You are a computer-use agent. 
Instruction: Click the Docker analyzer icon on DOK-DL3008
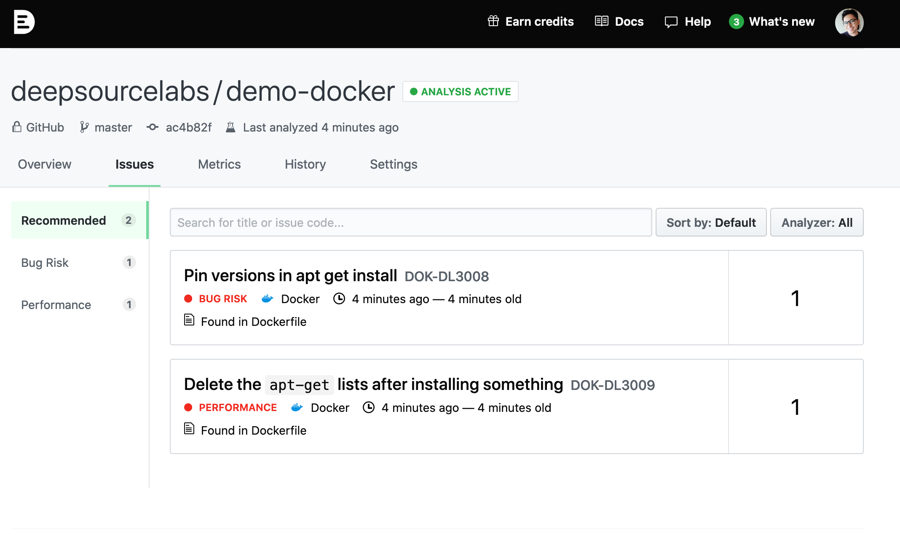pyautogui.click(x=268, y=298)
